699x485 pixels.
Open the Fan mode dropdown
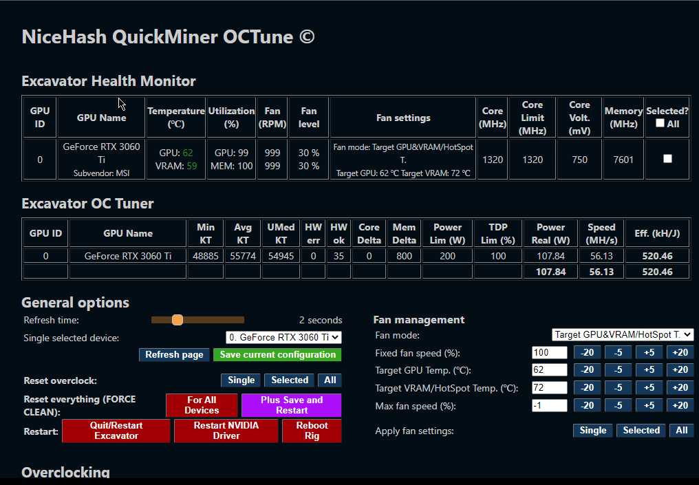[x=623, y=335]
